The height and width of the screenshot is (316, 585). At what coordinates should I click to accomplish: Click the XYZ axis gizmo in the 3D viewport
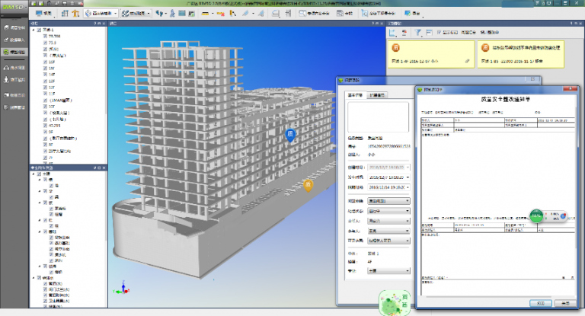click(x=120, y=288)
